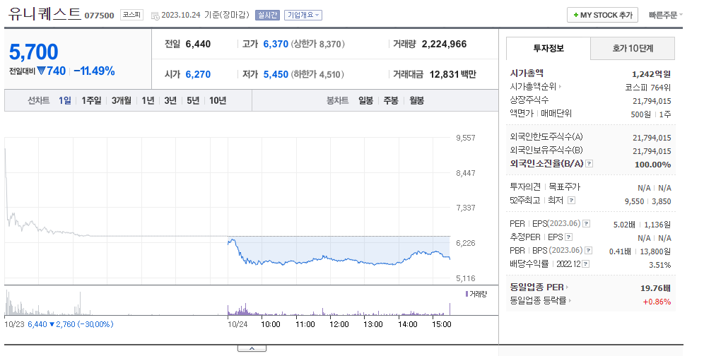Open the 기업개요 dropdown

tap(303, 16)
